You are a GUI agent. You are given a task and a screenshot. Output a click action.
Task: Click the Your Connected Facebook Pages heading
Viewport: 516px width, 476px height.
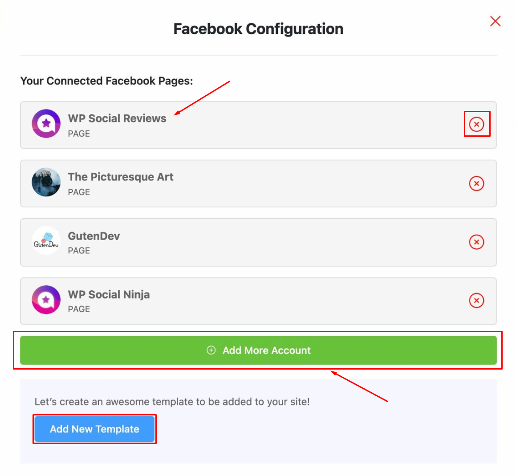[x=106, y=81]
